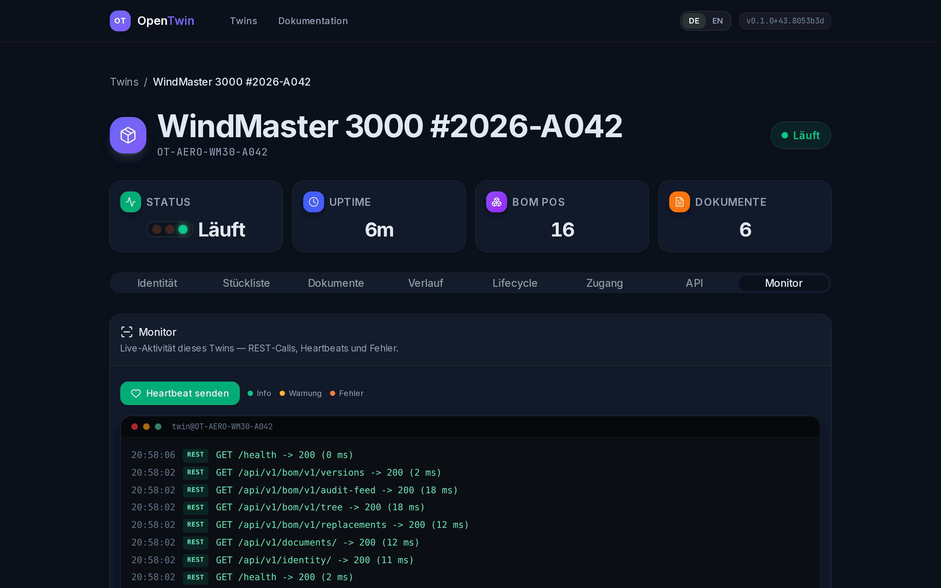Click the timestamp 20:58:06
Screen dimensions: 941x588
pyautogui.click(x=153, y=455)
